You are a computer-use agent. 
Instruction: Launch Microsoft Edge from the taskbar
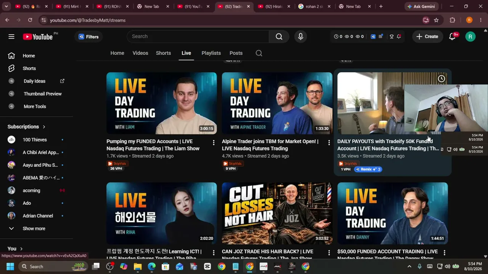point(152,266)
